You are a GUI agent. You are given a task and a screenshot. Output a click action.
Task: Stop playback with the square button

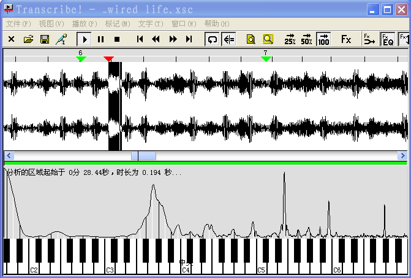(117, 39)
